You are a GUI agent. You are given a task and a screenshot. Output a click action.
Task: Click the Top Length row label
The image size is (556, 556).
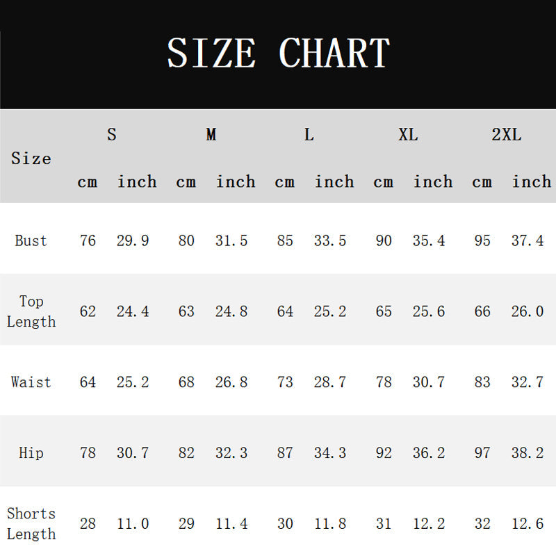click(x=31, y=311)
